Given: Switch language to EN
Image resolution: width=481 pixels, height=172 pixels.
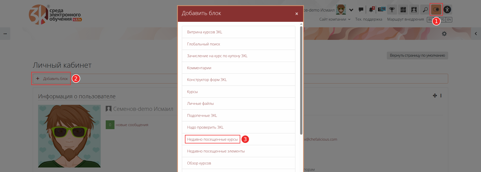Looking at the screenshot, I should click(449, 20).
